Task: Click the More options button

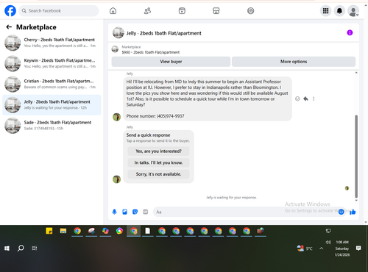Action: 294,62
